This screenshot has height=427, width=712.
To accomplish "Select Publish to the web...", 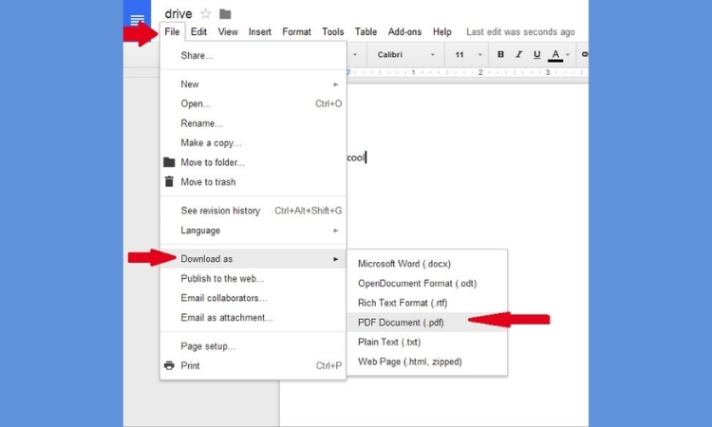I will coord(253,278).
